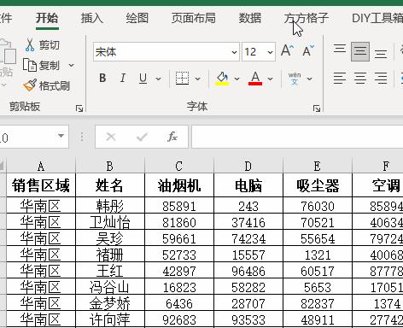Image resolution: width=403 pixels, height=328 pixels.
Task: Open the 插入 tab
Action: click(91, 18)
